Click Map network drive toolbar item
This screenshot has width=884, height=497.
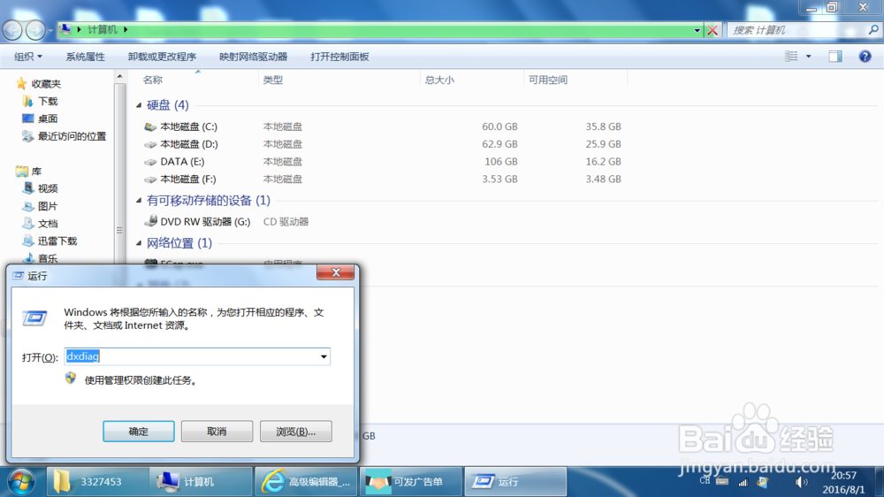coord(253,57)
